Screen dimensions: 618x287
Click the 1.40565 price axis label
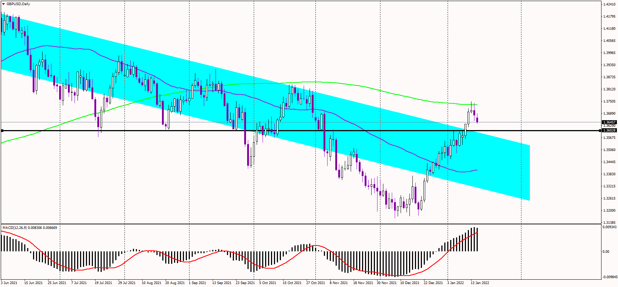pos(609,41)
